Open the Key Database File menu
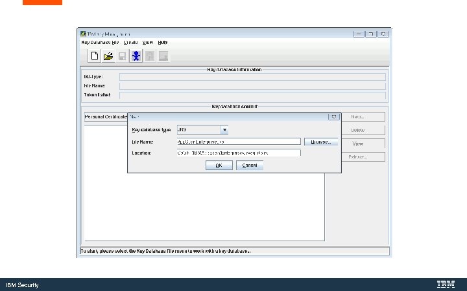The height and width of the screenshot is (291, 467). (100, 43)
